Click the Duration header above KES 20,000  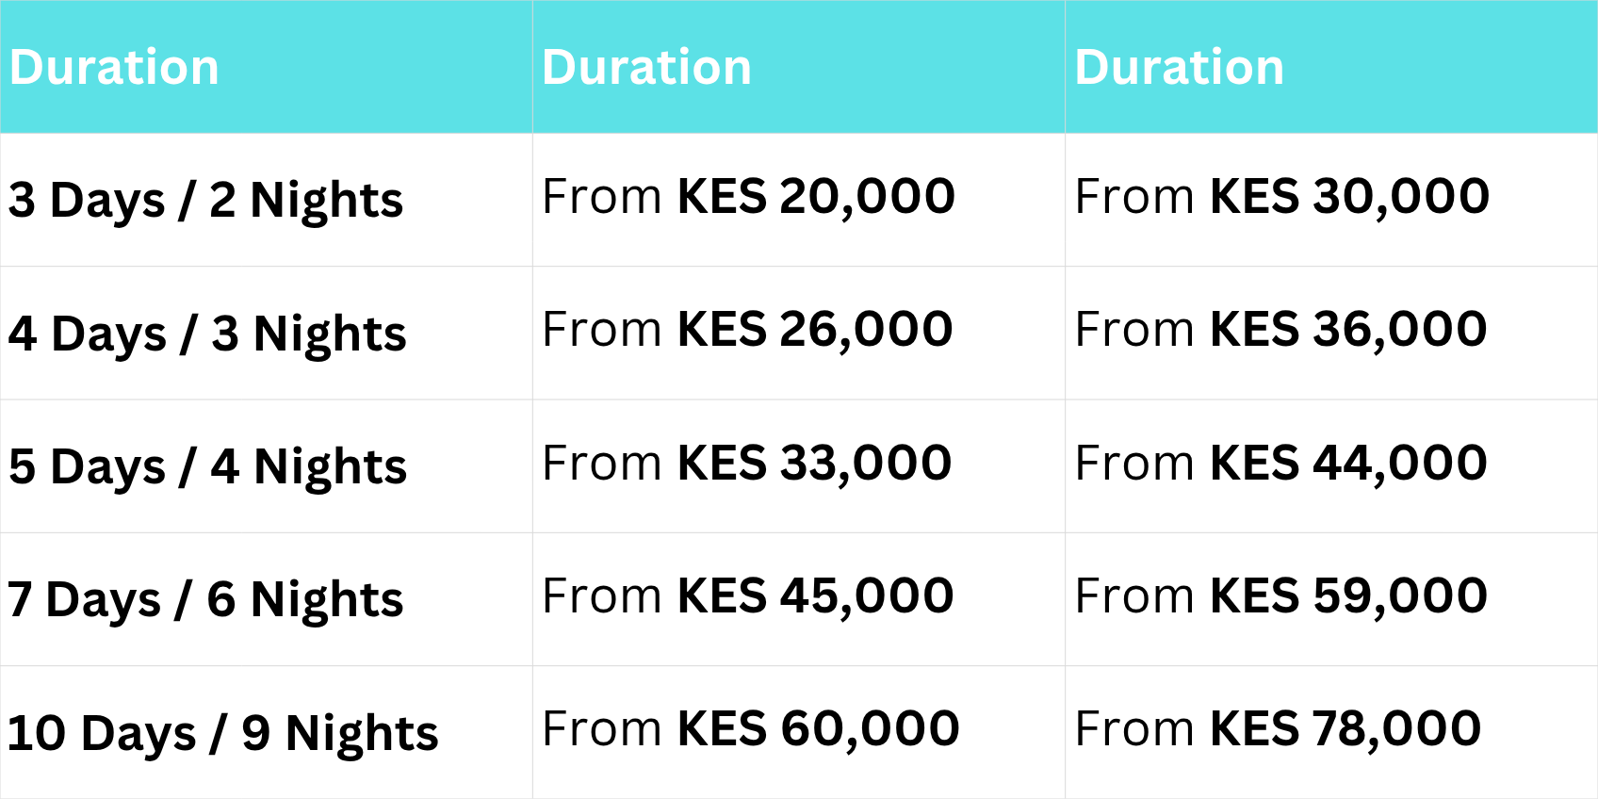[x=646, y=68]
